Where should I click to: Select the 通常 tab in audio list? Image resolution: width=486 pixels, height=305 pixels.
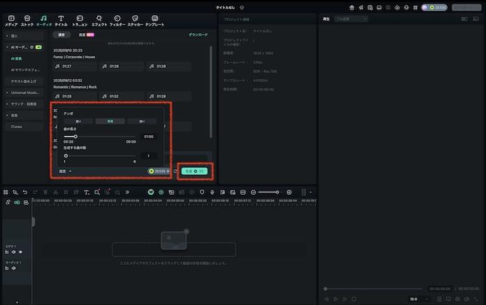(x=61, y=34)
